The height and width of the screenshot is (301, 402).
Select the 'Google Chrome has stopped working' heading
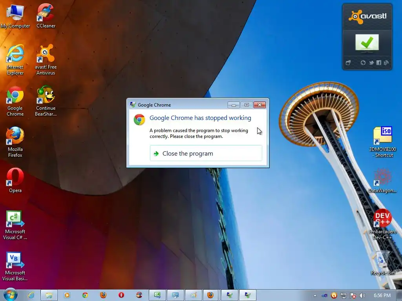coord(200,118)
